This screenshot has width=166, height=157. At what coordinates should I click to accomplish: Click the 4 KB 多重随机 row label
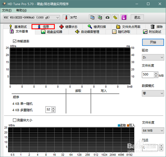coord(22,110)
